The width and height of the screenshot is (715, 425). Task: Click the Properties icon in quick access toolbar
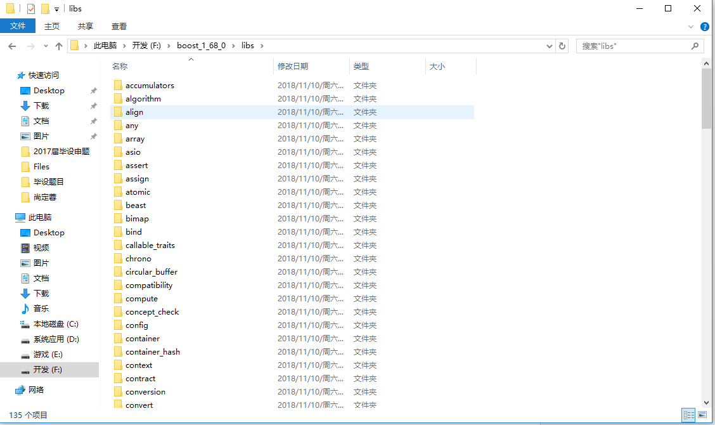pyautogui.click(x=30, y=8)
